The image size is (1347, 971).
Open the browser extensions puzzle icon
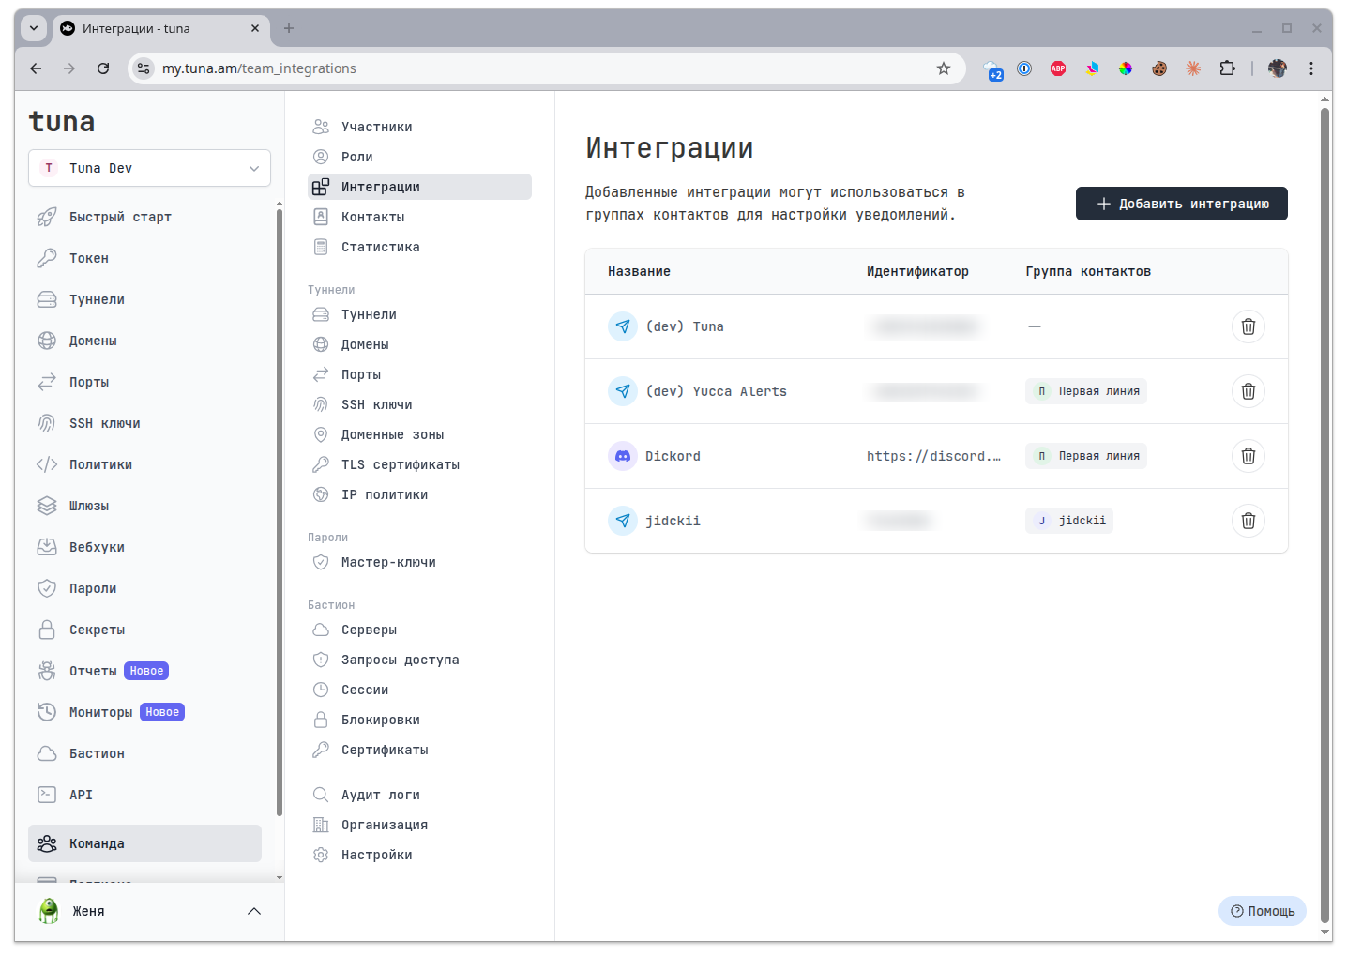[x=1227, y=68]
